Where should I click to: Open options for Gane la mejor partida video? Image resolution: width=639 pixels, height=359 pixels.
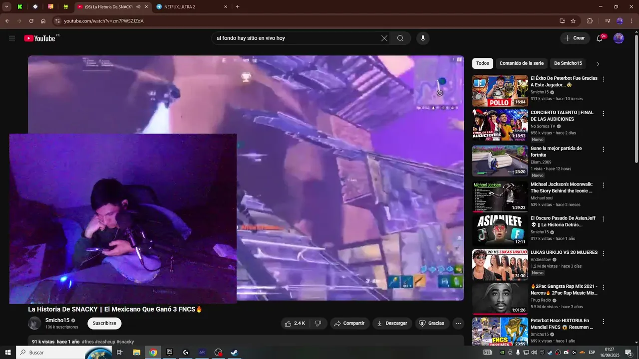pos(604,149)
